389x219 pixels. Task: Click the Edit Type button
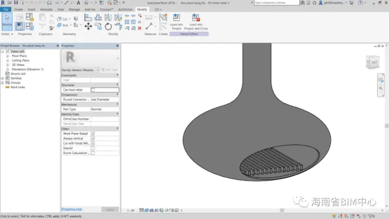(x=110, y=70)
